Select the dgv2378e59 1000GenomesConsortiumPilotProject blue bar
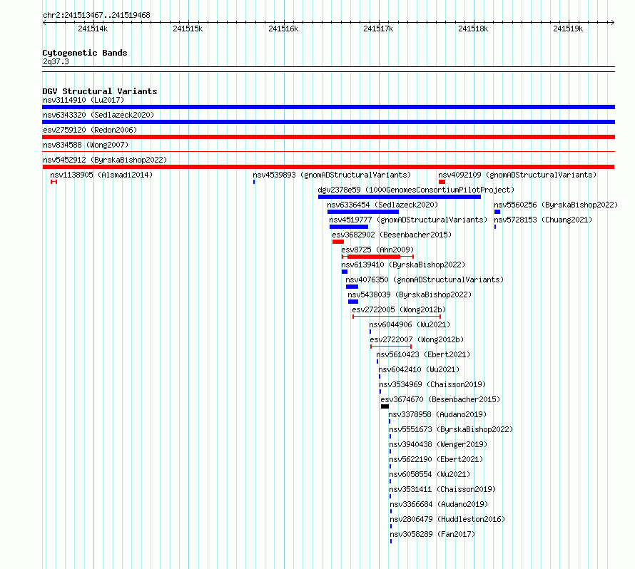 click(x=400, y=197)
